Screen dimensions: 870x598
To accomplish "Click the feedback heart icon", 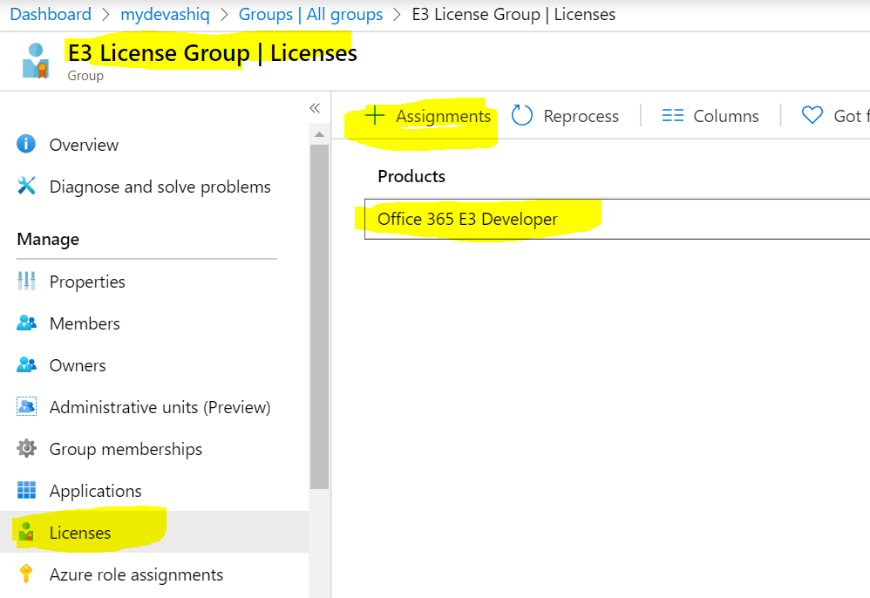I will [812, 116].
